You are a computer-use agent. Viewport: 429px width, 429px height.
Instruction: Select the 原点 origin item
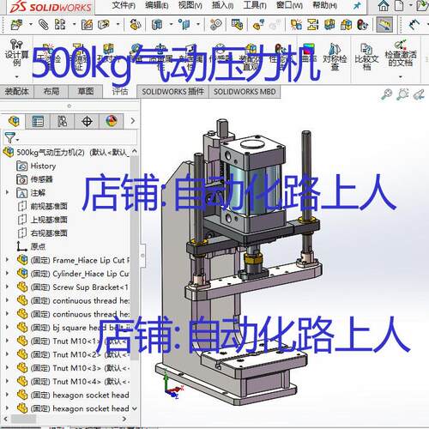point(31,246)
